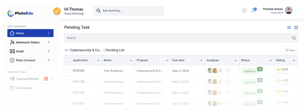The image size is (306, 110).
Task: Switch to grid view layout
Action: [296, 28]
